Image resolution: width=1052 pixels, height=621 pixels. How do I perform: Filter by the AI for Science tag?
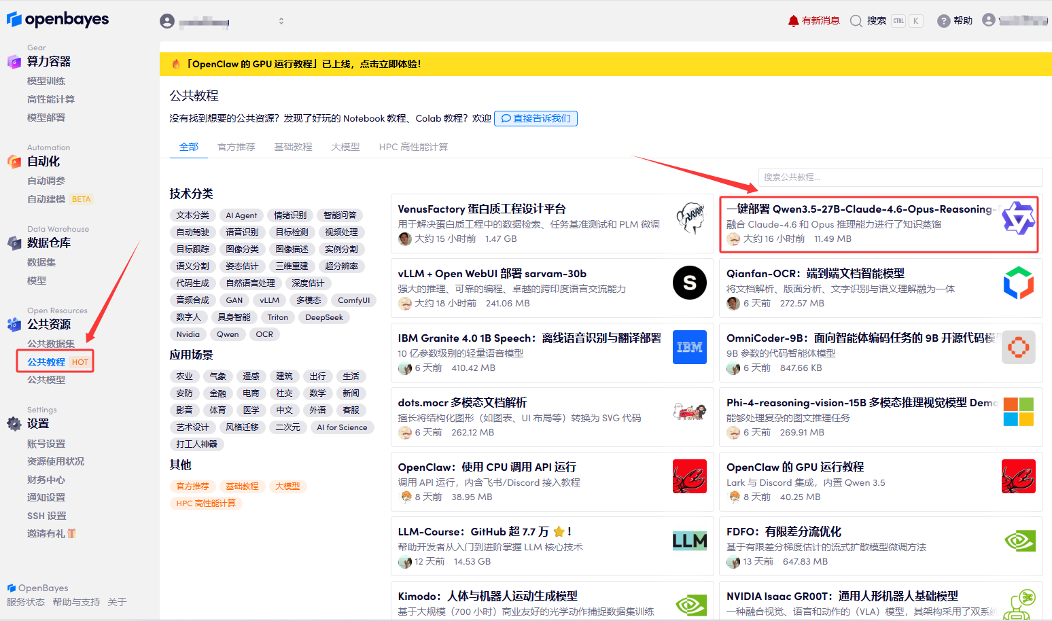coord(342,427)
